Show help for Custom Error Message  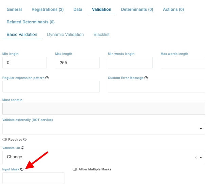coord(146,78)
